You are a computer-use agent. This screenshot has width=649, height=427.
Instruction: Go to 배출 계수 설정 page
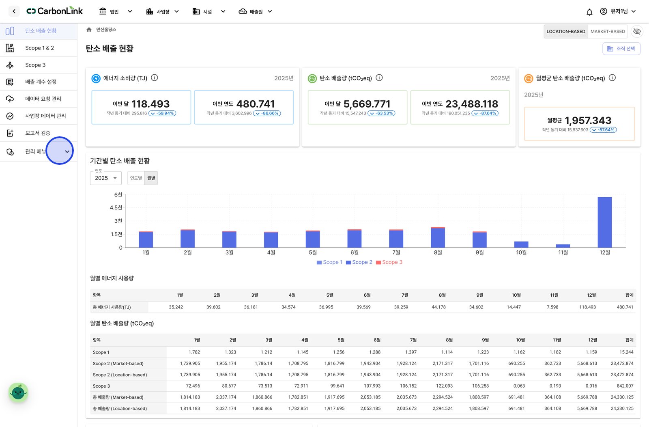pos(39,82)
